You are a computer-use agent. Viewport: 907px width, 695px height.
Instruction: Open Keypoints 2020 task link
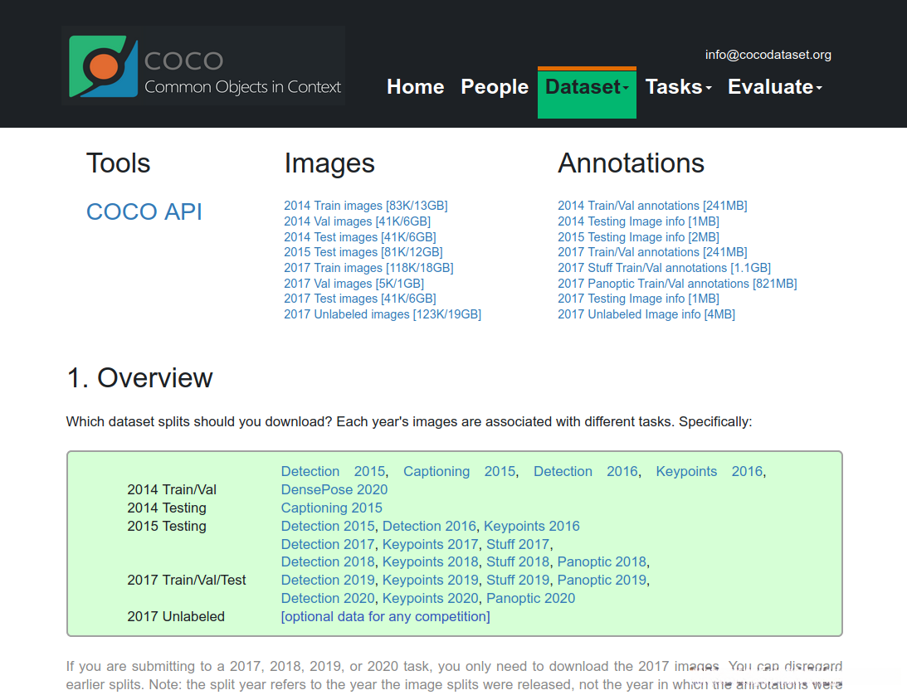pyautogui.click(x=431, y=599)
